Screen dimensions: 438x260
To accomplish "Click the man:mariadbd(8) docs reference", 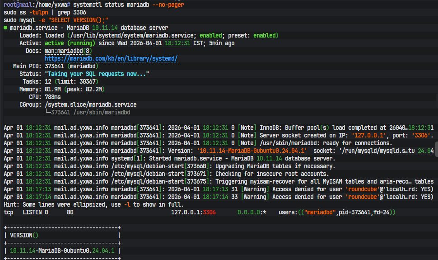I will pyautogui.click(x=68, y=51).
